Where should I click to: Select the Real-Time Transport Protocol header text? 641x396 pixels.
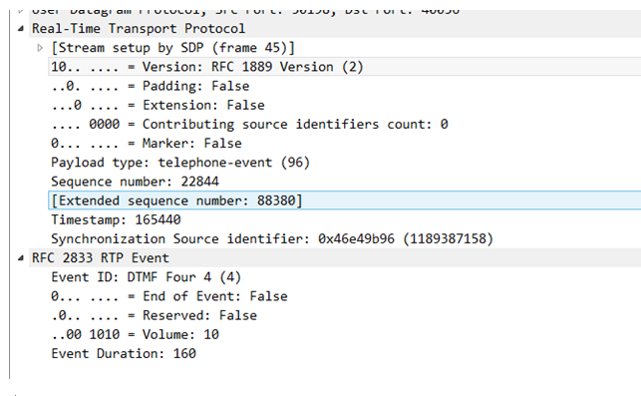(139, 29)
